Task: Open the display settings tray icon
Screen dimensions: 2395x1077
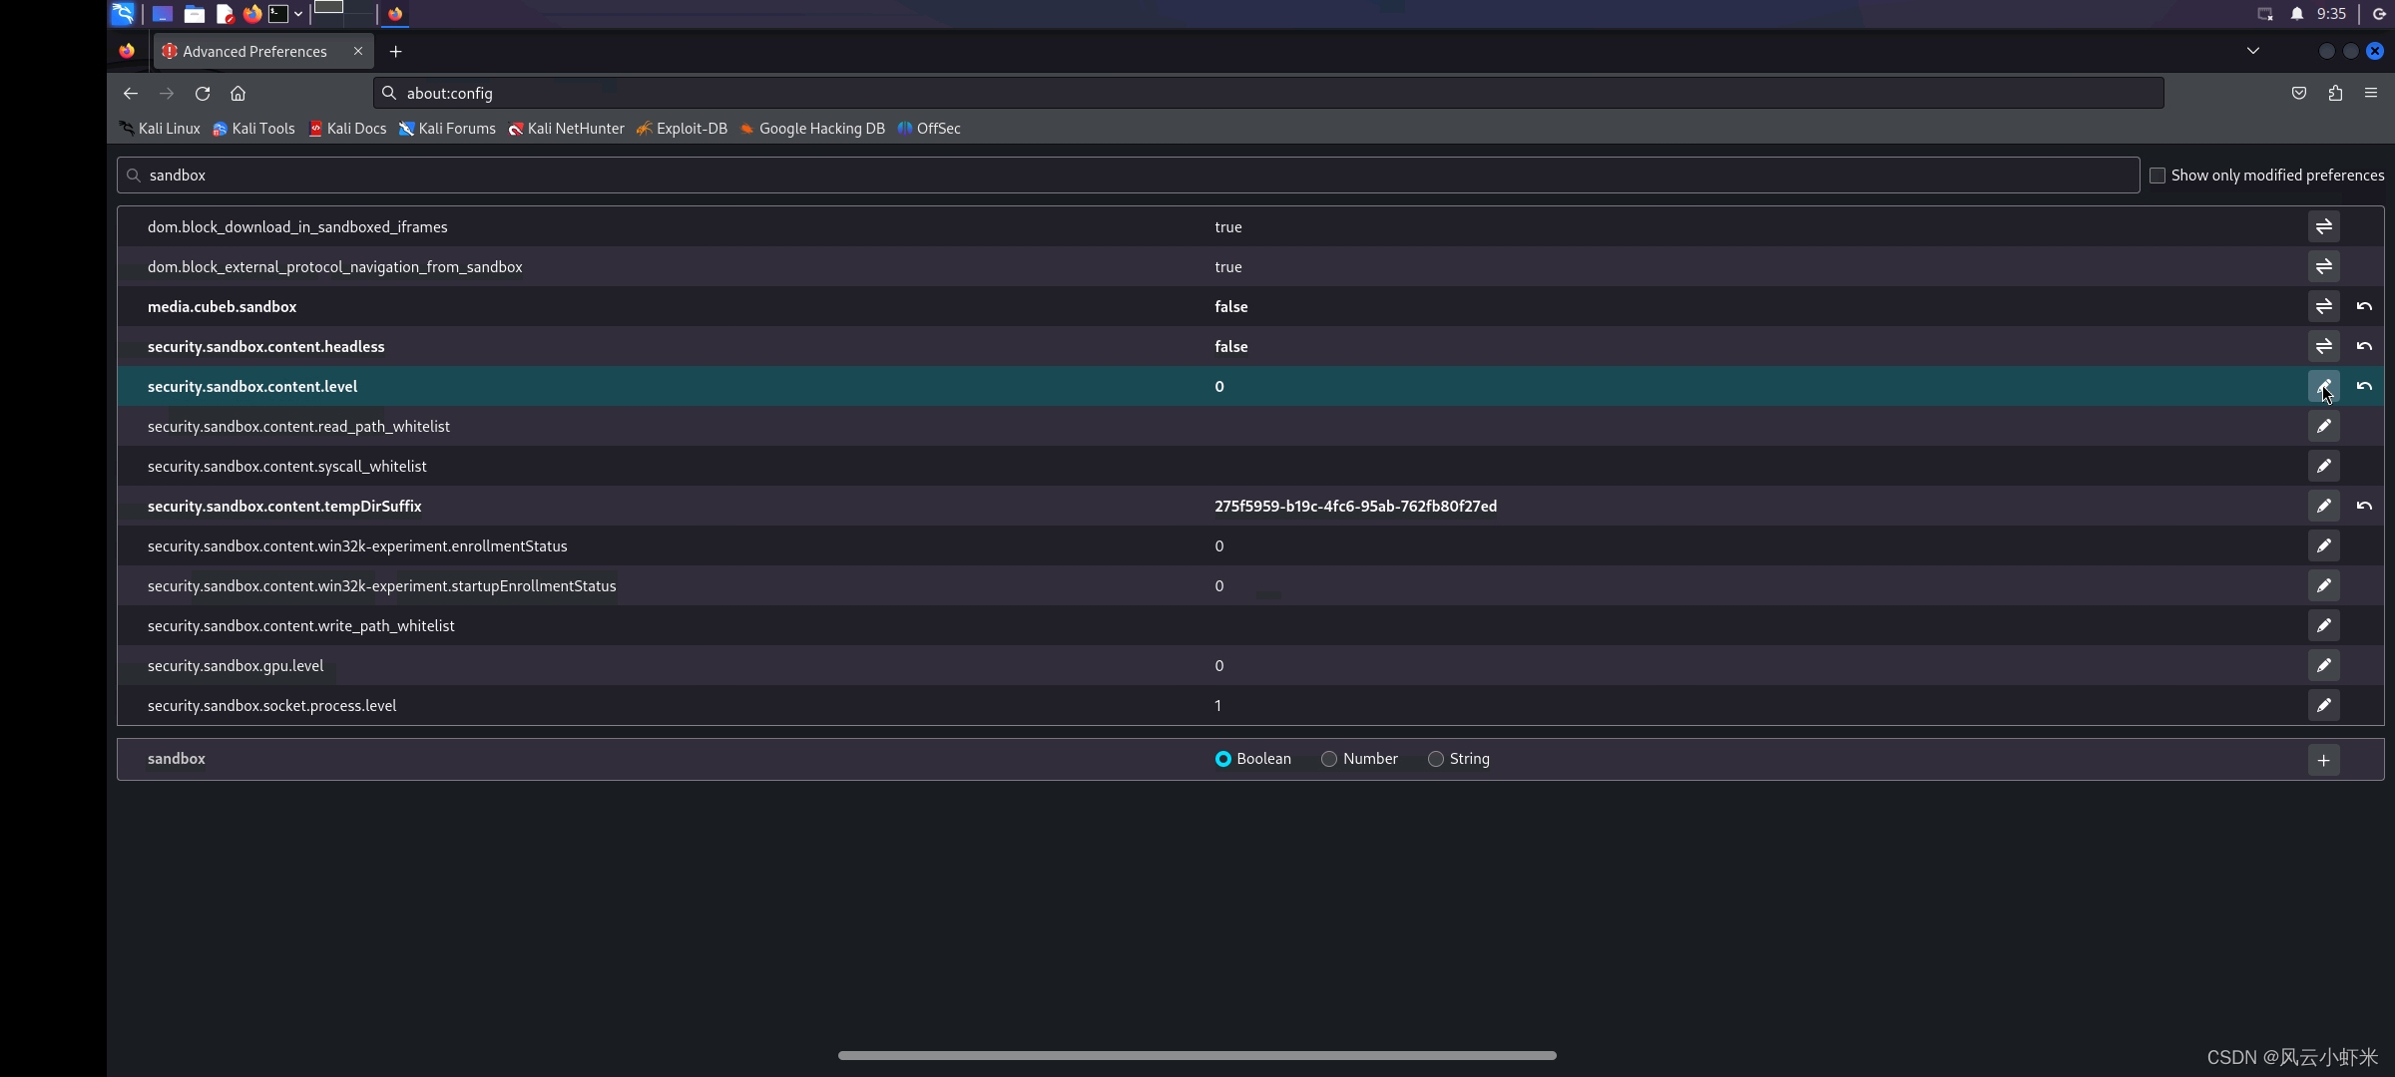Action: coord(2265,14)
